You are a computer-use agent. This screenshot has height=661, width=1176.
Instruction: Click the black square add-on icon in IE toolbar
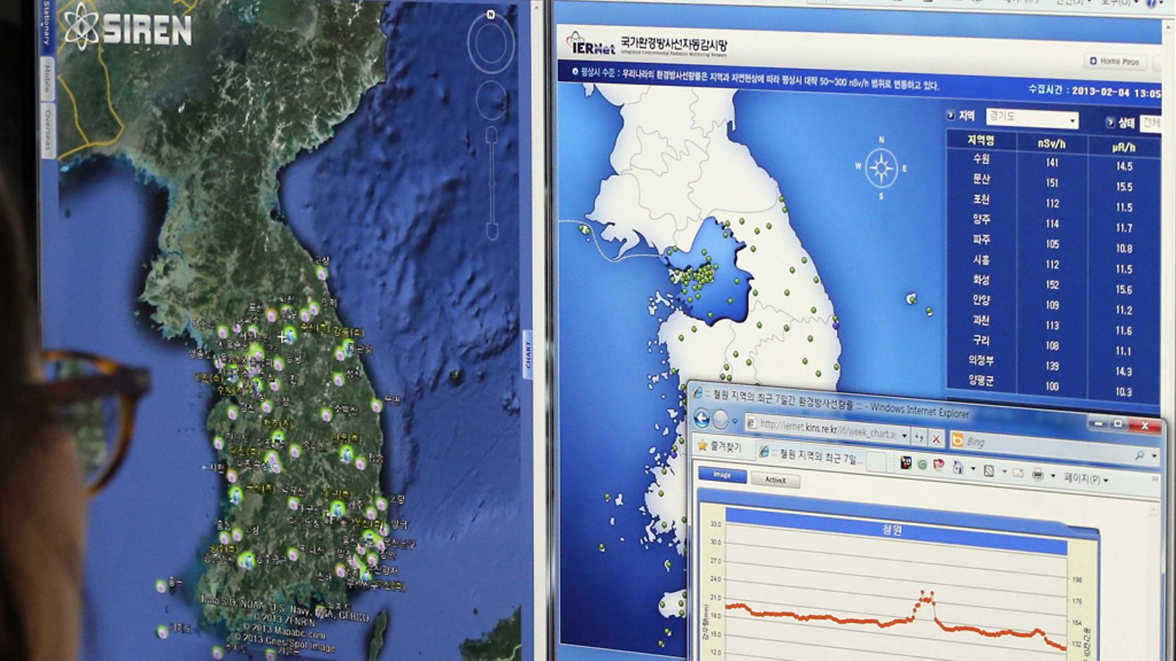click(906, 463)
